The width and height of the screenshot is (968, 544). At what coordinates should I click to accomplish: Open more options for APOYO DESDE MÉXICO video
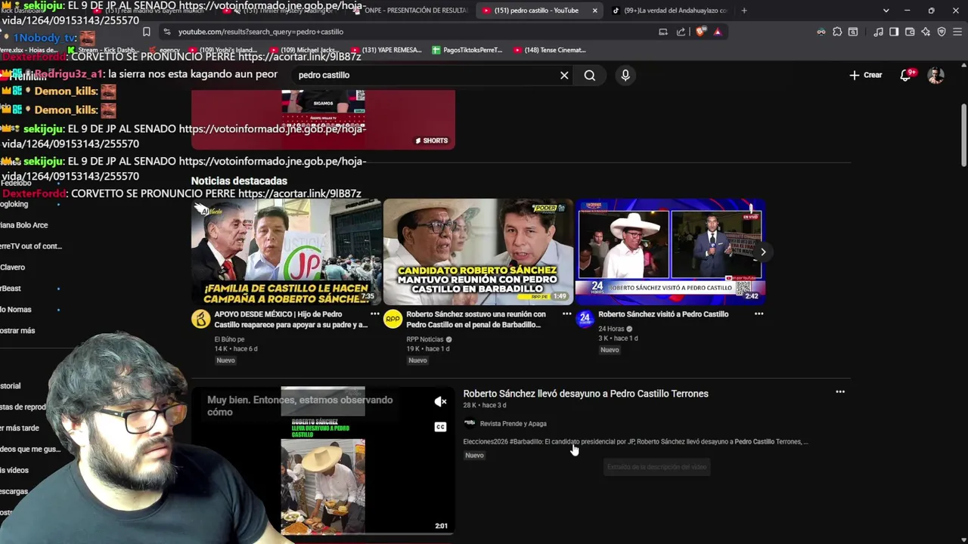(x=374, y=314)
